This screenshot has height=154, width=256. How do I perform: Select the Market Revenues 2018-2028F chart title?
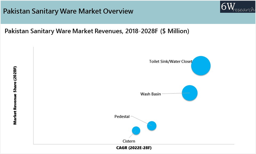coord(97,31)
